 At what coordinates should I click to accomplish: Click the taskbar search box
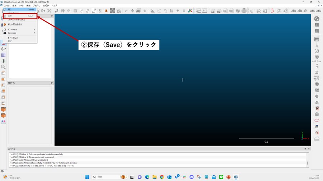tap(109, 177)
